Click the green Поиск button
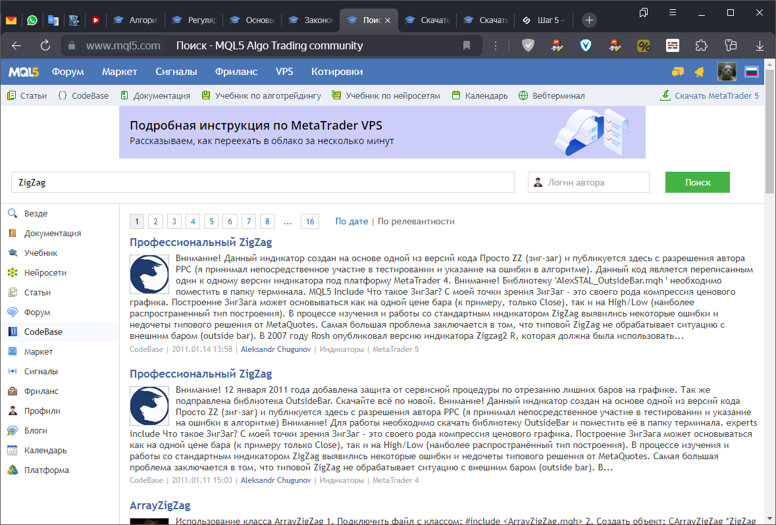Screen dimensions: 776x525 697,182
